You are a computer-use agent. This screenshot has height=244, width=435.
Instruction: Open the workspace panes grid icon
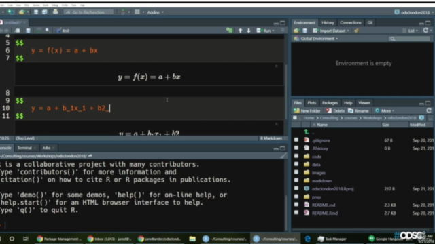tap(137, 12)
